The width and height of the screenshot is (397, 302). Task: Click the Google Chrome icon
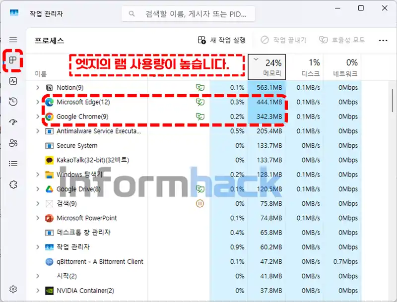(x=49, y=117)
